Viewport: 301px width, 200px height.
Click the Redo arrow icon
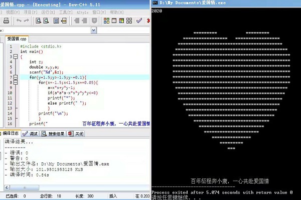point(26,20)
